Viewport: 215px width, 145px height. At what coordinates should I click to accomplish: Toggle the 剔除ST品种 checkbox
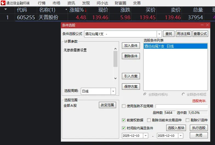click(x=187, y=120)
